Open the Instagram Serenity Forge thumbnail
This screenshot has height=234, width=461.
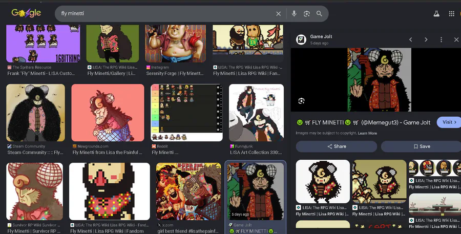[176, 44]
